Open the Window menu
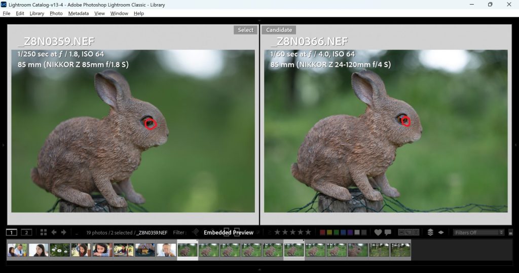The image size is (519, 273). coord(119,13)
